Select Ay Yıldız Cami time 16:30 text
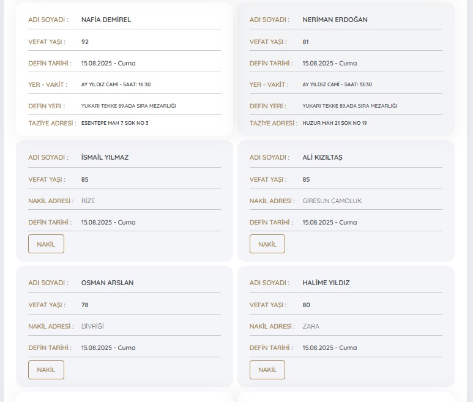 (116, 84)
